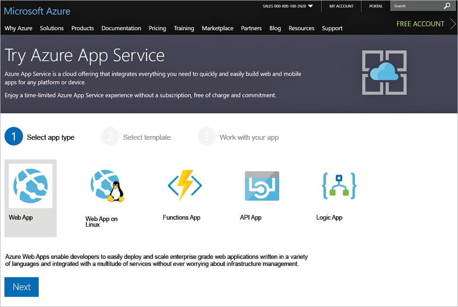Click the step 1 circle indicator
458x307 pixels.
(x=14, y=137)
